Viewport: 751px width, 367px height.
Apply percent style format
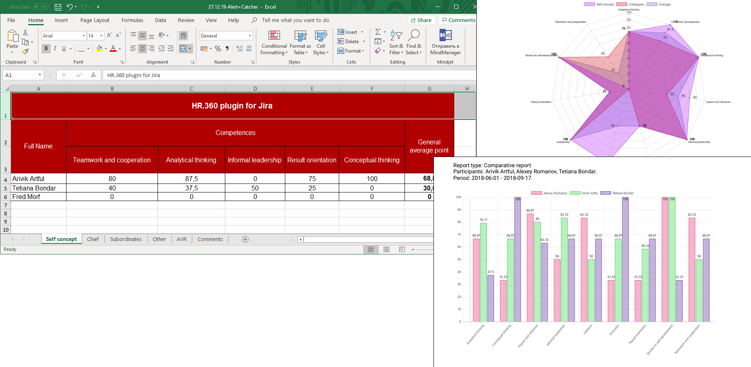(x=218, y=49)
